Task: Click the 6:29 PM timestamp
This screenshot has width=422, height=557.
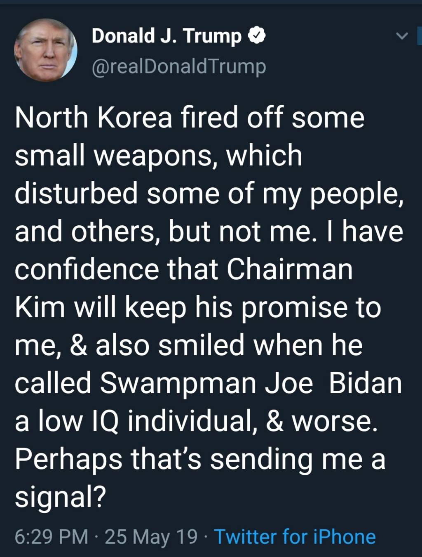Action: click(x=52, y=537)
